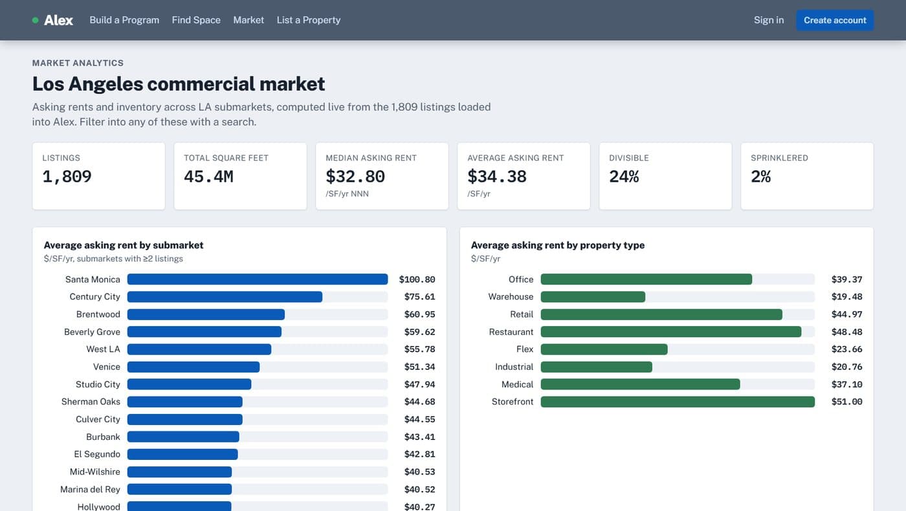Click the Beverly Grove label

click(x=92, y=332)
